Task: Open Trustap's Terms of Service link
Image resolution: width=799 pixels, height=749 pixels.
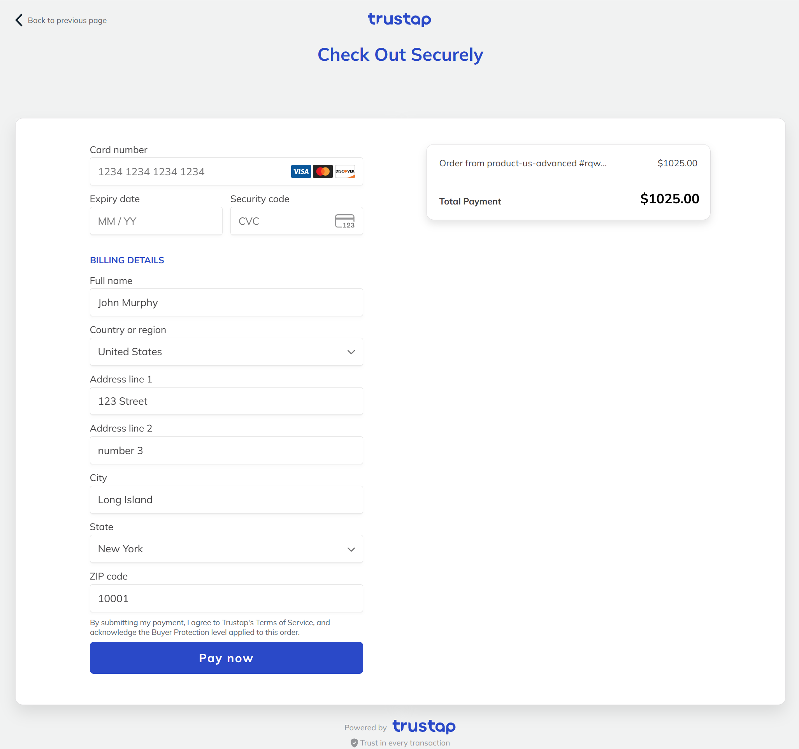Action: click(x=267, y=622)
